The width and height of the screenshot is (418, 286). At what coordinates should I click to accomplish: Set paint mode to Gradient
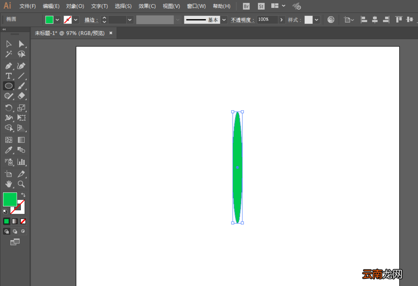click(15, 221)
